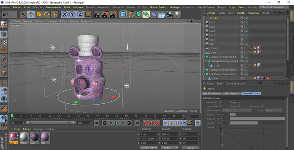
Task: Select the Luz.5 light object
Action: [x=212, y=22]
